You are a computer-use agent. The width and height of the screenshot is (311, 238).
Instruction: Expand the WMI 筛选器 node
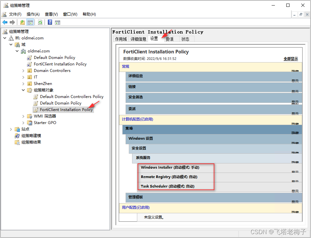(23, 116)
